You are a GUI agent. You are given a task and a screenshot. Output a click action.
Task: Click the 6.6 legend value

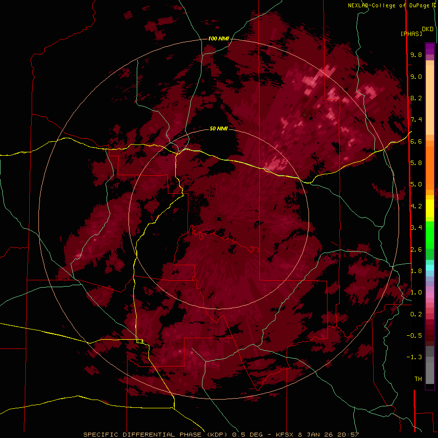coord(416,141)
